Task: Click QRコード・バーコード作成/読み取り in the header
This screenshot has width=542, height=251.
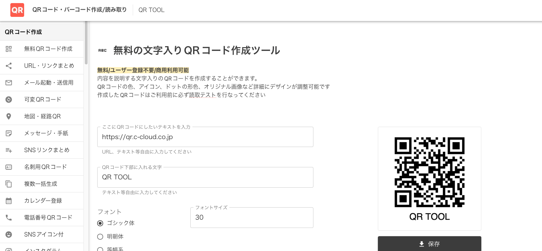Action: (x=79, y=10)
